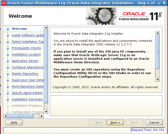Screen dimensions: 168x134
Task: Click the Installation Summary step bullet
Action: [8, 99]
